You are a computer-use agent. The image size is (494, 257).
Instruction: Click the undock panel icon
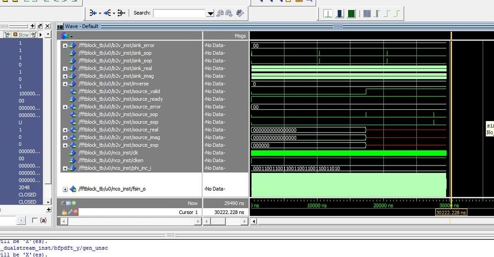tap(40, 26)
